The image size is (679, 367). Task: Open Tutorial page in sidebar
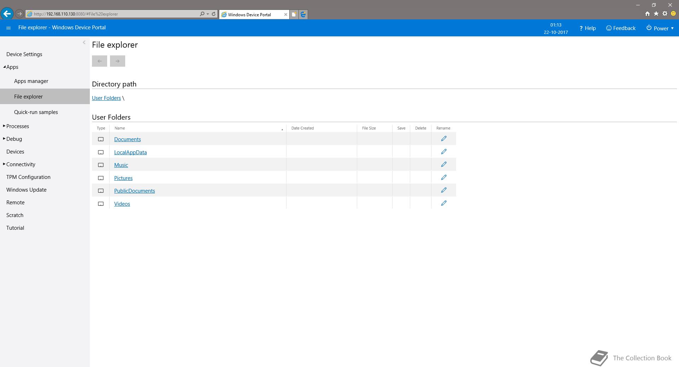tap(15, 228)
